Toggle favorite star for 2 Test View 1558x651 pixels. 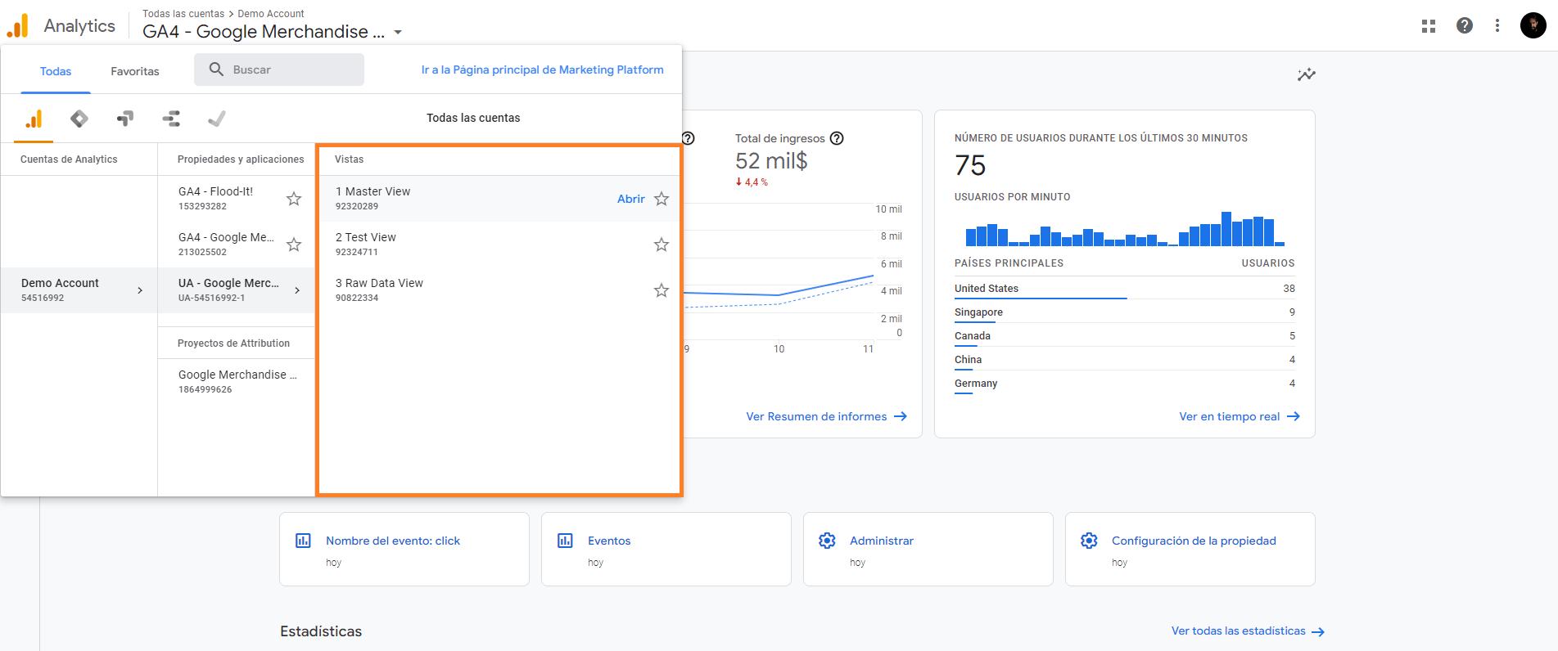tap(662, 245)
